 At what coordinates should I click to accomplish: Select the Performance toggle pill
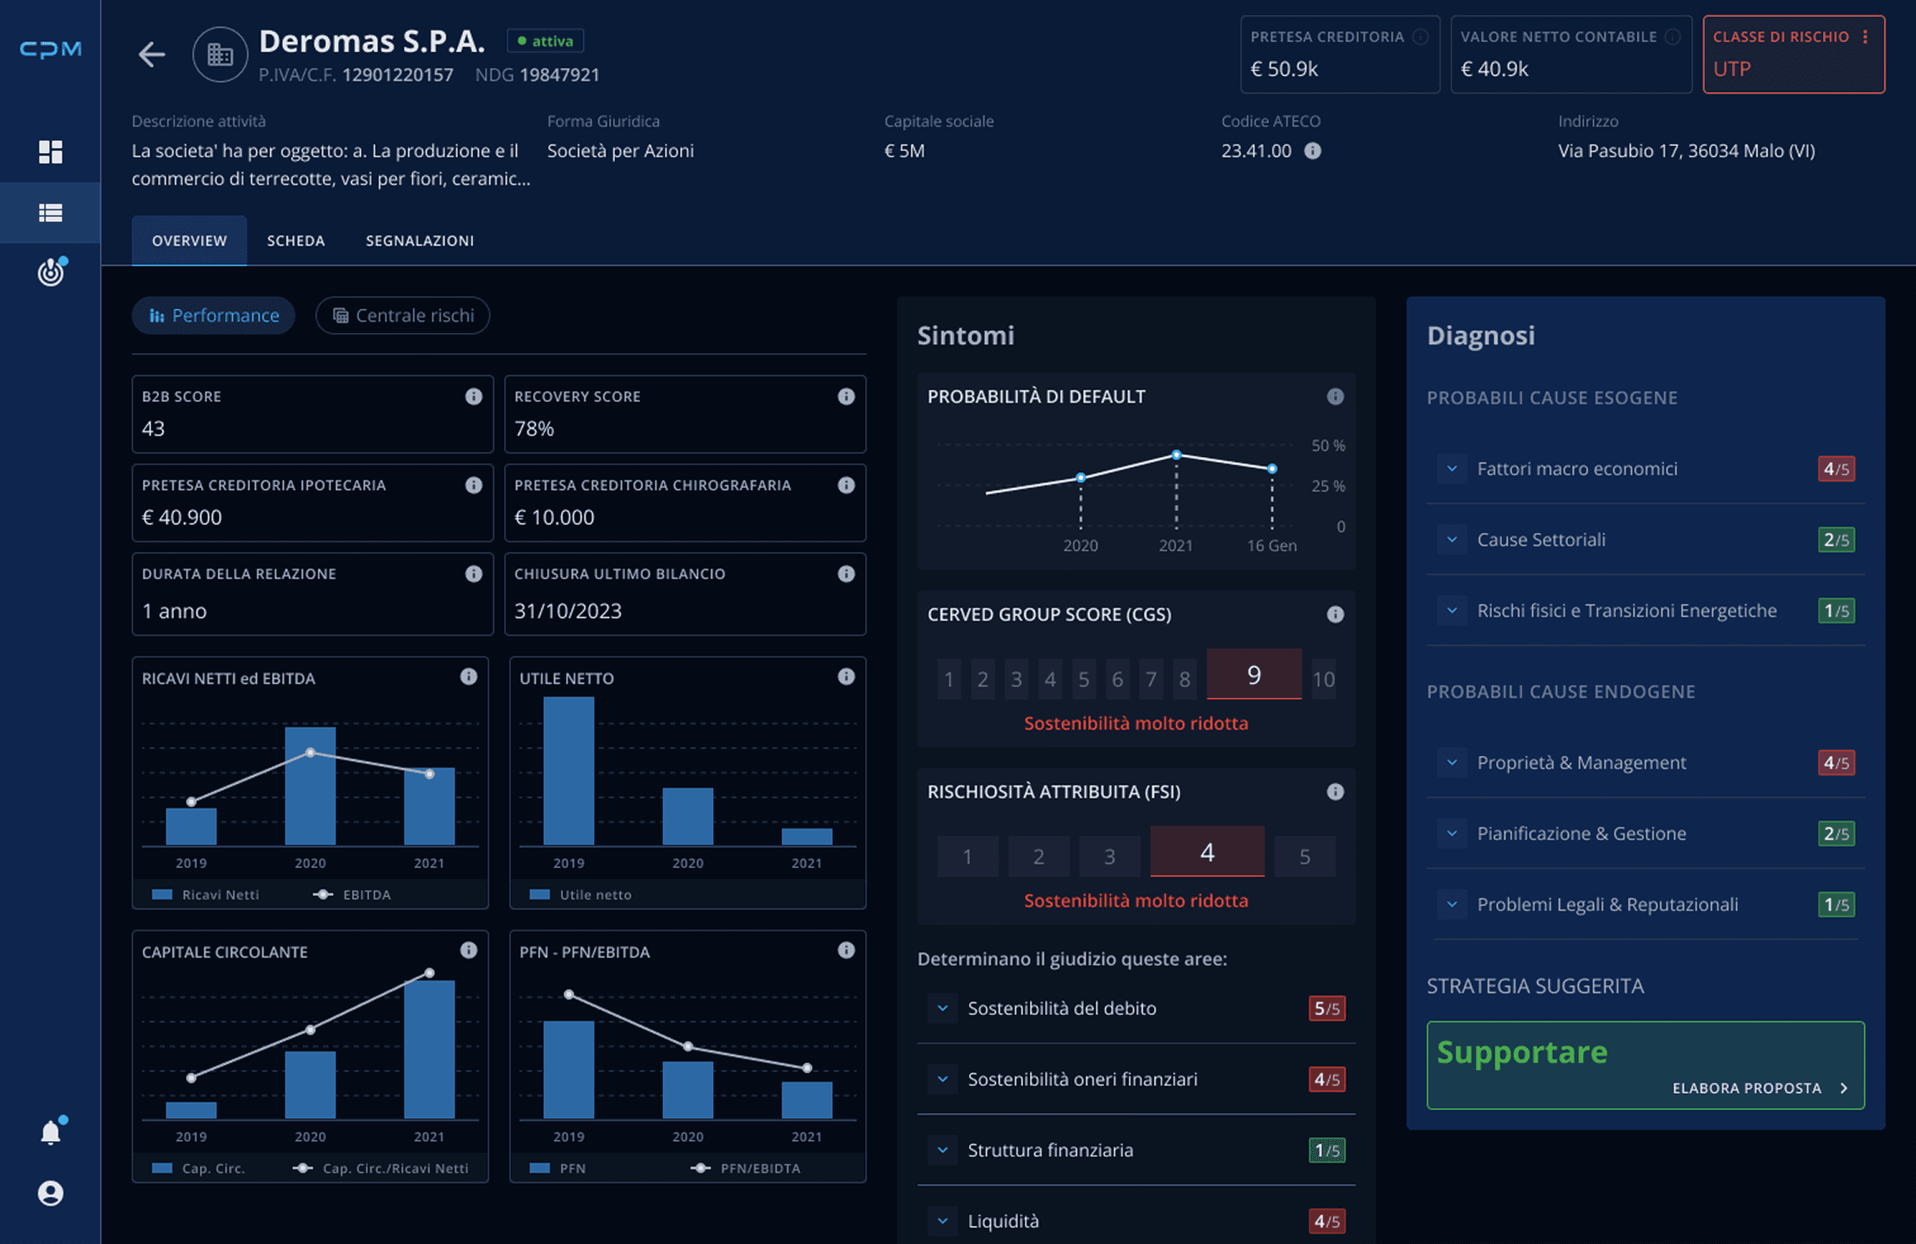(214, 315)
